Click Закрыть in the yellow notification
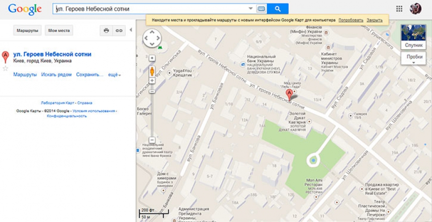This screenshot has width=432, height=222. tap(374, 20)
